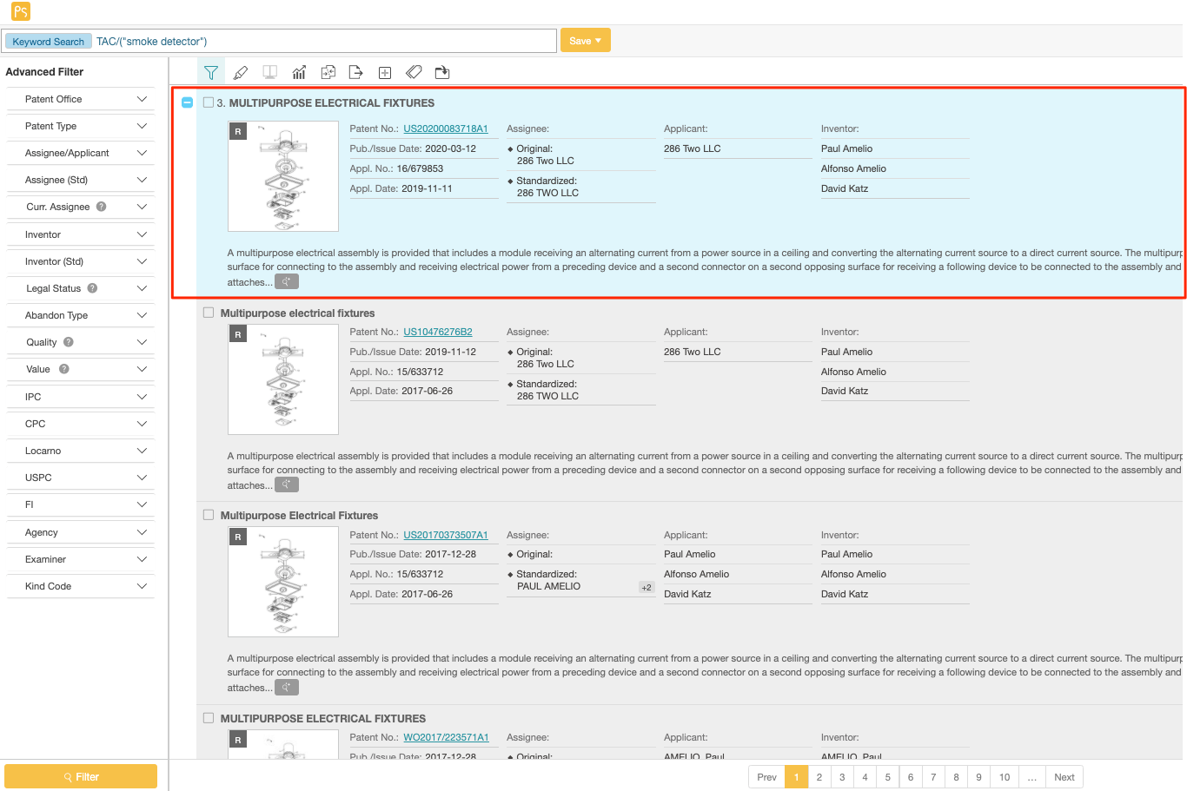Expand the Locarno filter
This screenshot has width=1187, height=791.
80,451
